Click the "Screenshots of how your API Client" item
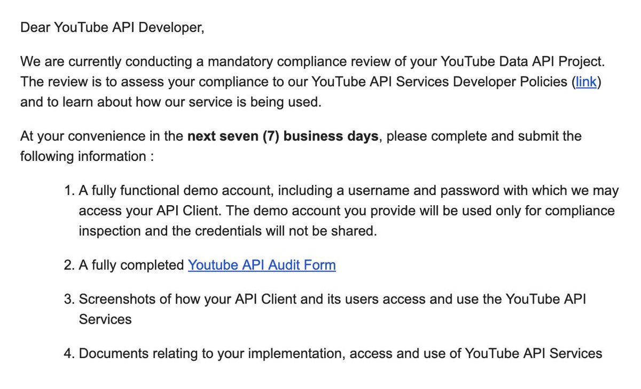The image size is (641, 389). coord(332,309)
